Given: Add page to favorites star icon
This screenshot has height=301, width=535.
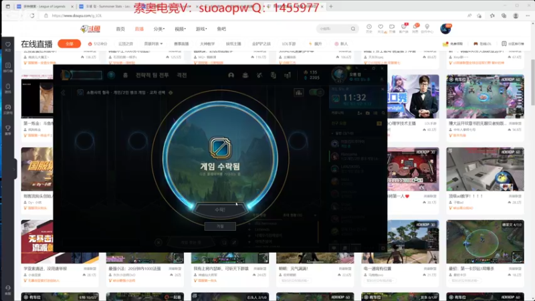Looking at the screenshot, I should [479, 15].
